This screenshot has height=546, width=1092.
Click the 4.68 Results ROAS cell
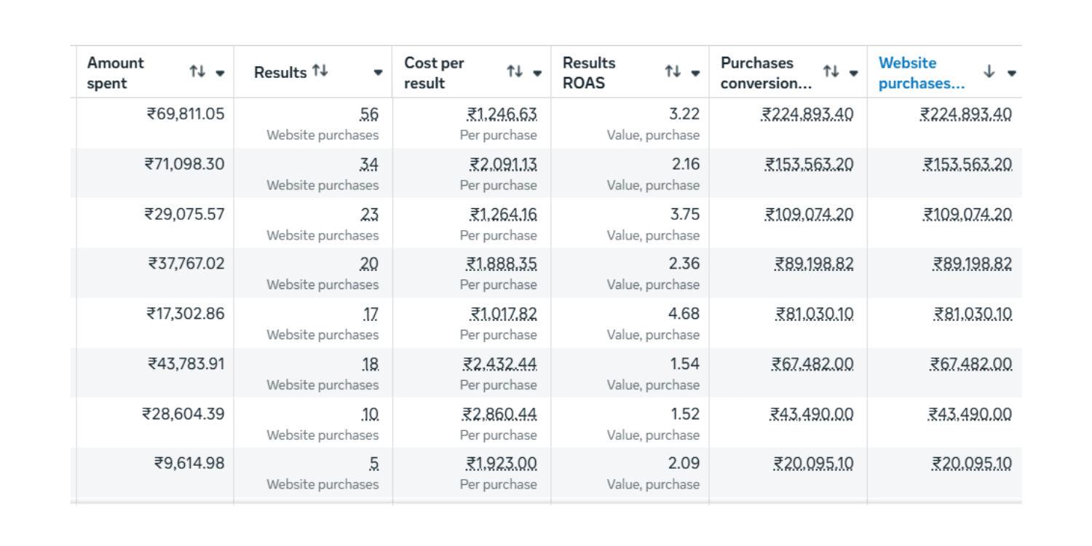point(684,314)
